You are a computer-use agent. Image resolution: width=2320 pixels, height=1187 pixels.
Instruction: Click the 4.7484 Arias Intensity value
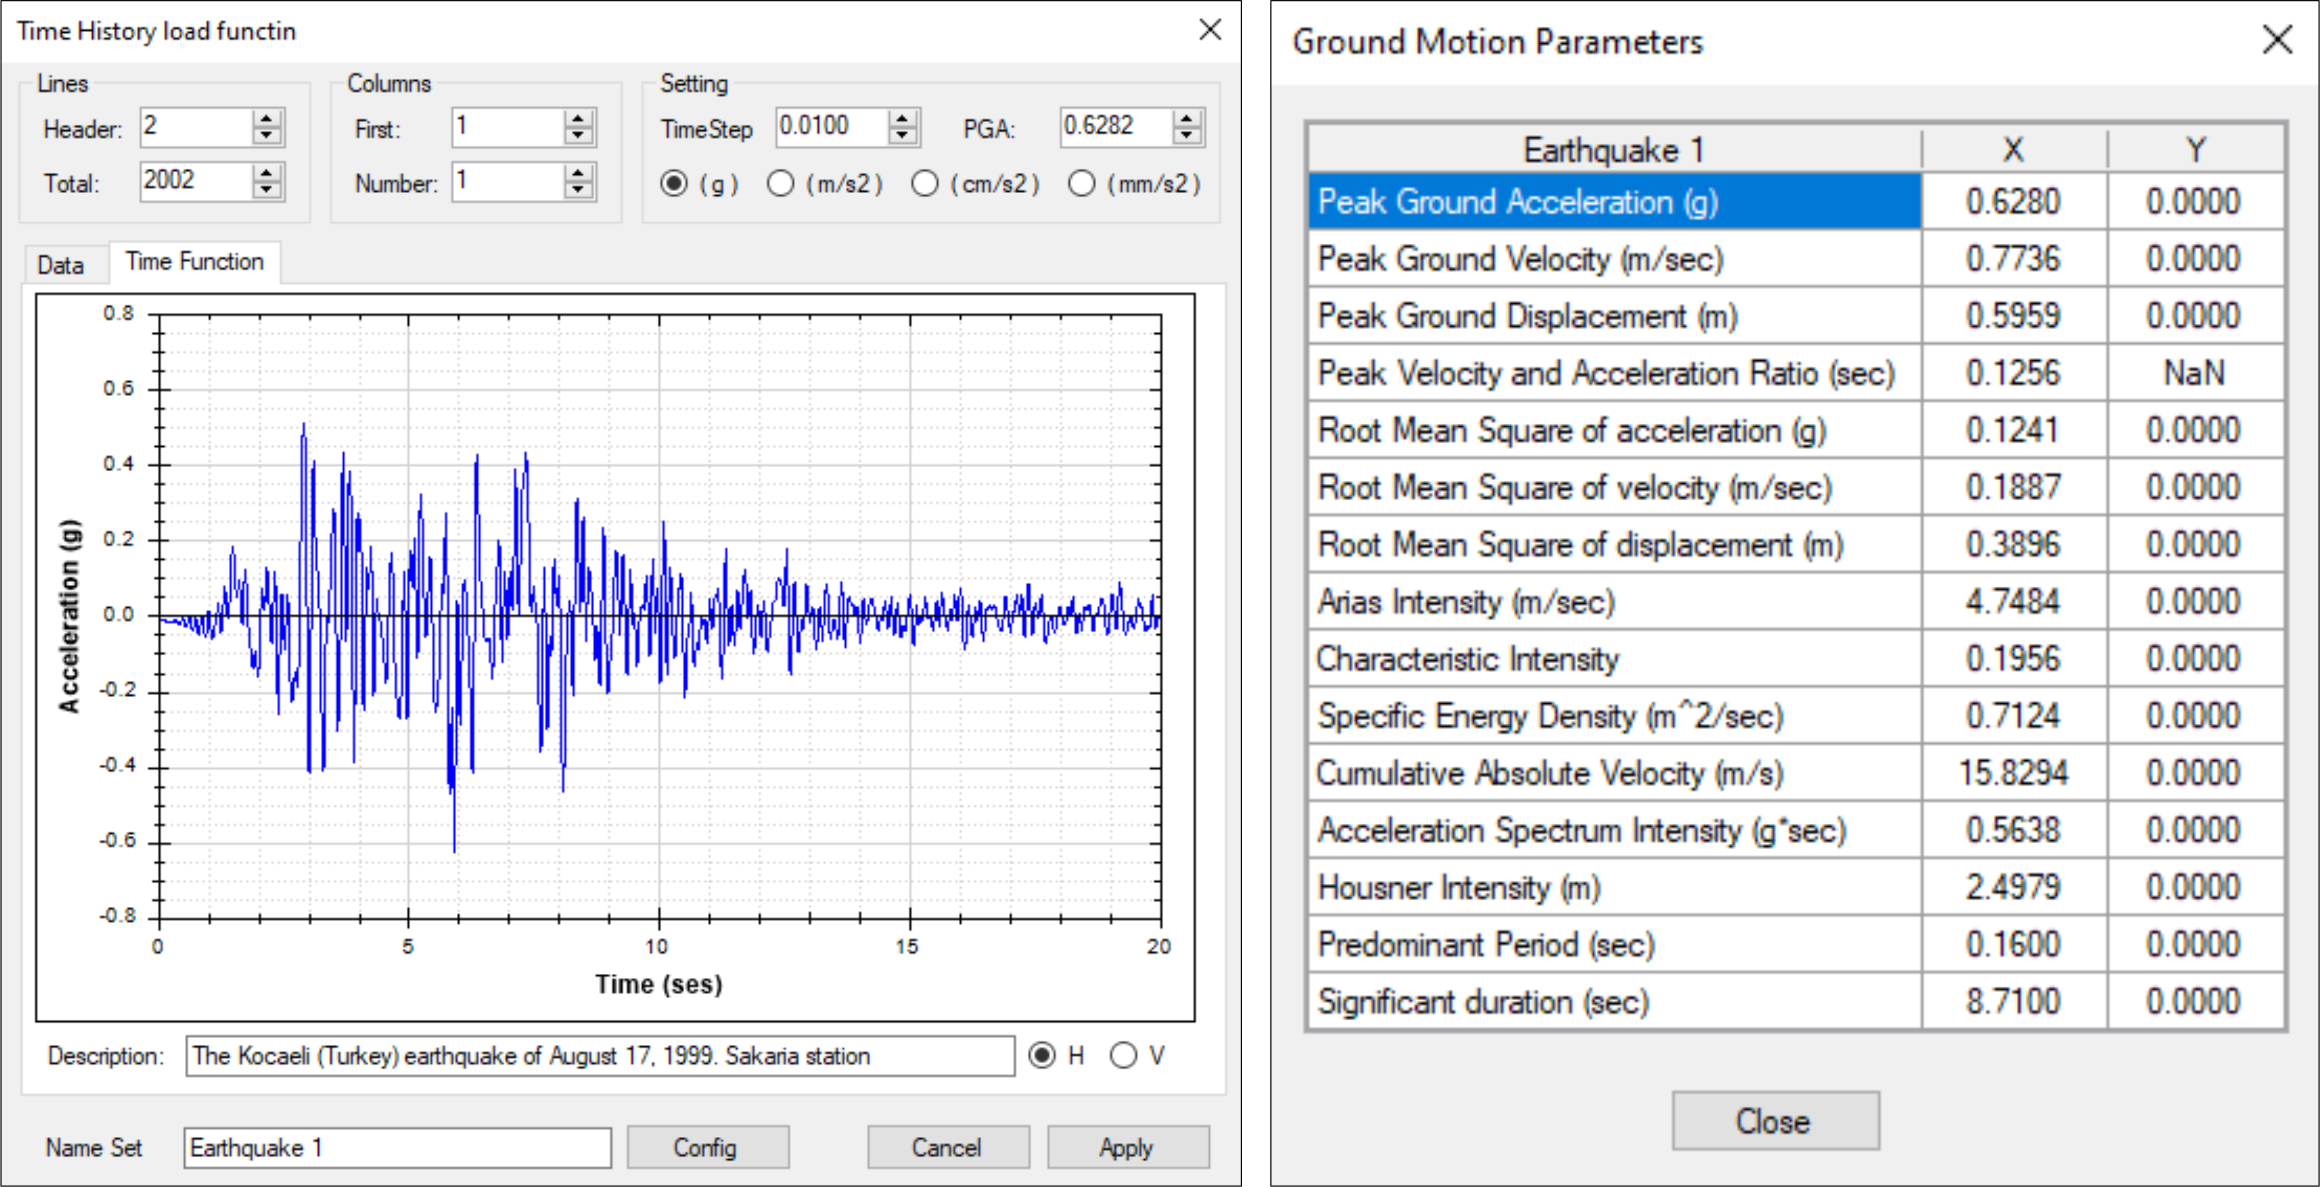point(2014,602)
